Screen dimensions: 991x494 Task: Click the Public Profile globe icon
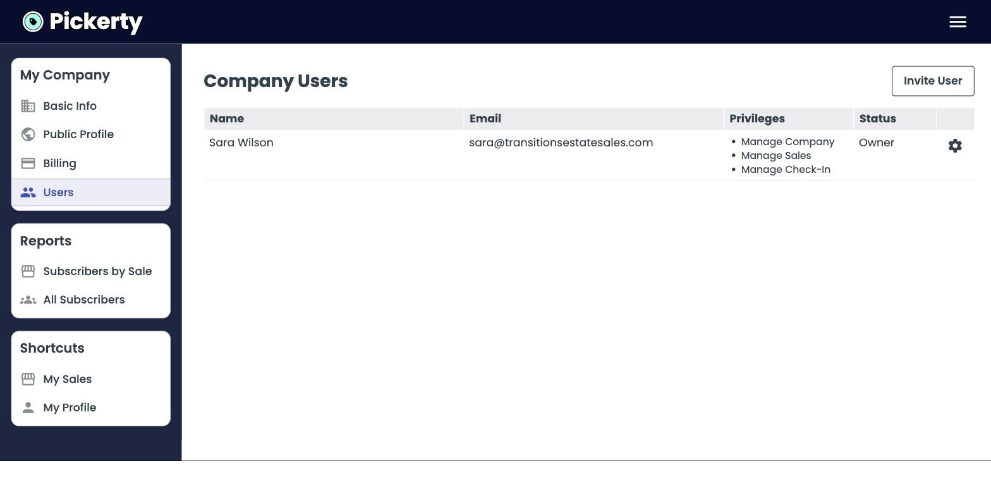pyautogui.click(x=28, y=134)
